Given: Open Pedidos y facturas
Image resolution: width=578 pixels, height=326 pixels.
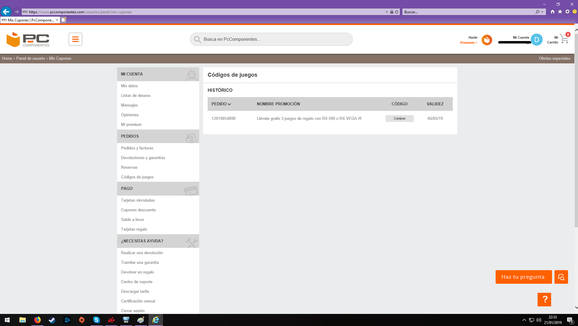Looking at the screenshot, I should point(137,148).
